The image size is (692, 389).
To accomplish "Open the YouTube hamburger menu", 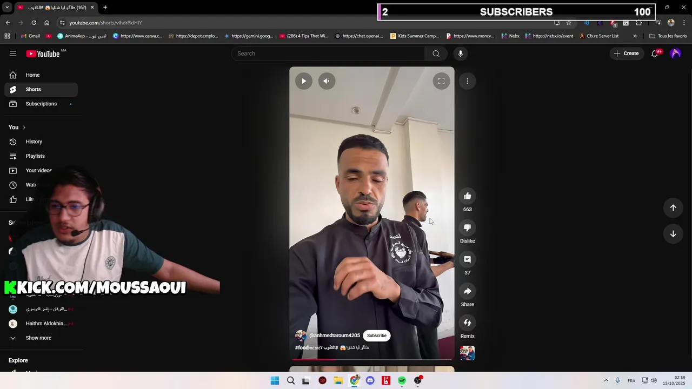I will 13,53.
